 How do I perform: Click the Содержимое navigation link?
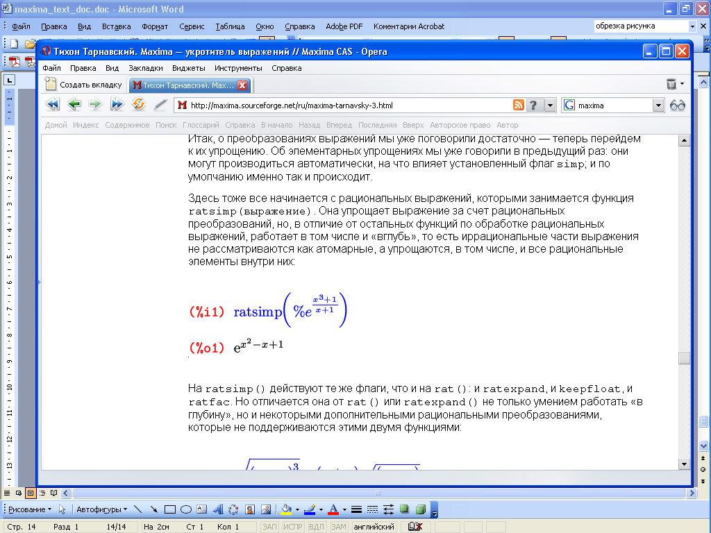point(128,125)
